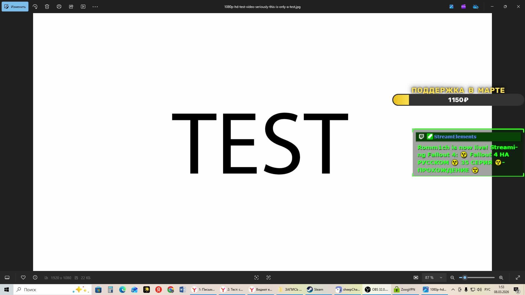Toggle the filmstrip view icon
Image resolution: width=525 pixels, height=295 pixels.
pos(7,278)
